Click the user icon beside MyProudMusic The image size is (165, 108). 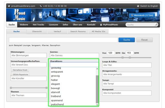(x=101, y=25)
